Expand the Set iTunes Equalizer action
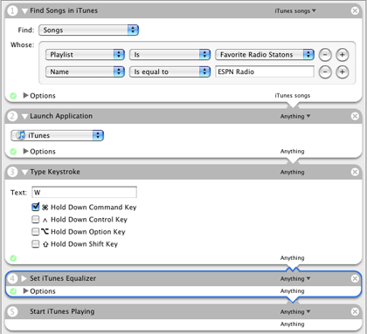This screenshot has height=334, width=367. click(24, 278)
